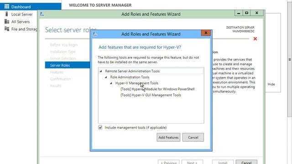Image resolution: width=292 pixels, height=164 pixels.
Task: Close the outer Add Roles wizard window
Action: coord(257,13)
